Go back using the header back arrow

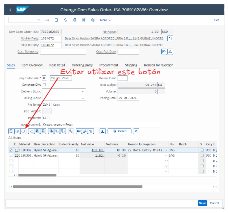click(10, 10)
